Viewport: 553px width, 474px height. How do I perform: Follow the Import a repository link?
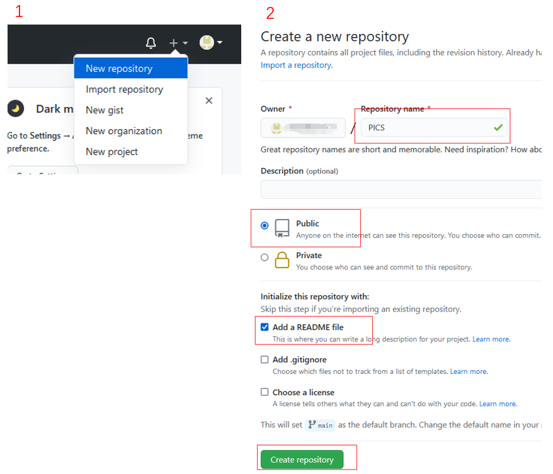pos(297,65)
